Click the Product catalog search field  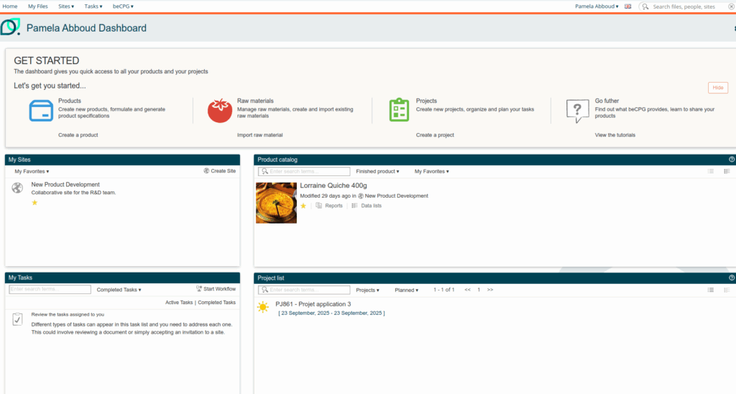pyautogui.click(x=308, y=172)
